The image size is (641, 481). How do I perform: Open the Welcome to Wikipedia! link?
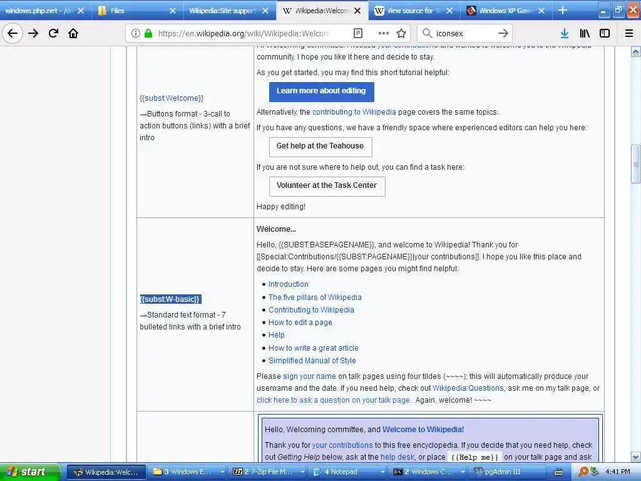click(x=423, y=430)
